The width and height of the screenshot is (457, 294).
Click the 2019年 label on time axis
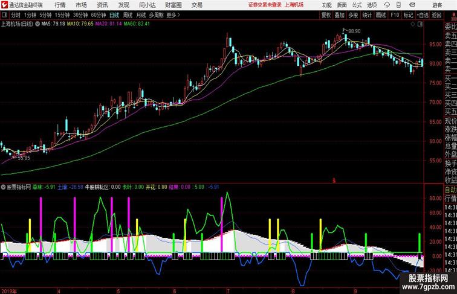click(x=9, y=291)
